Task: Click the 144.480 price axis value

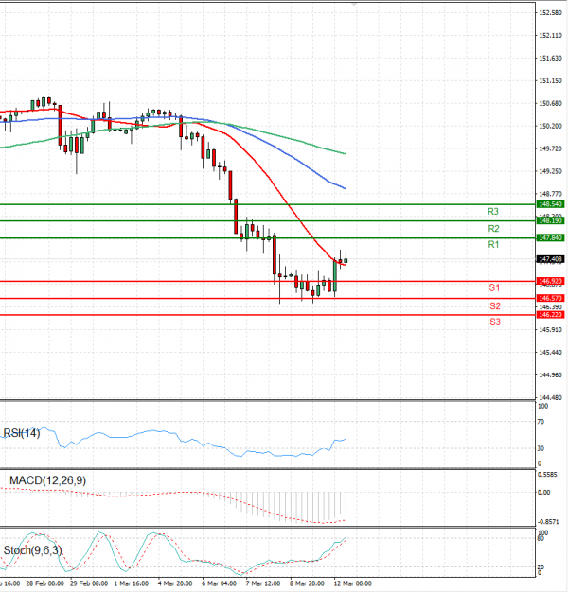Action: (x=550, y=397)
